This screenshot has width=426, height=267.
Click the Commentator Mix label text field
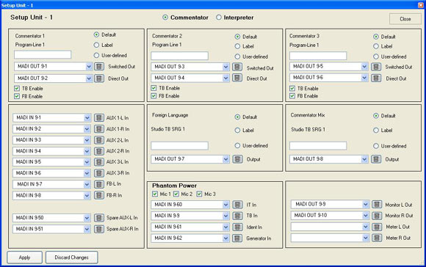[318, 146]
